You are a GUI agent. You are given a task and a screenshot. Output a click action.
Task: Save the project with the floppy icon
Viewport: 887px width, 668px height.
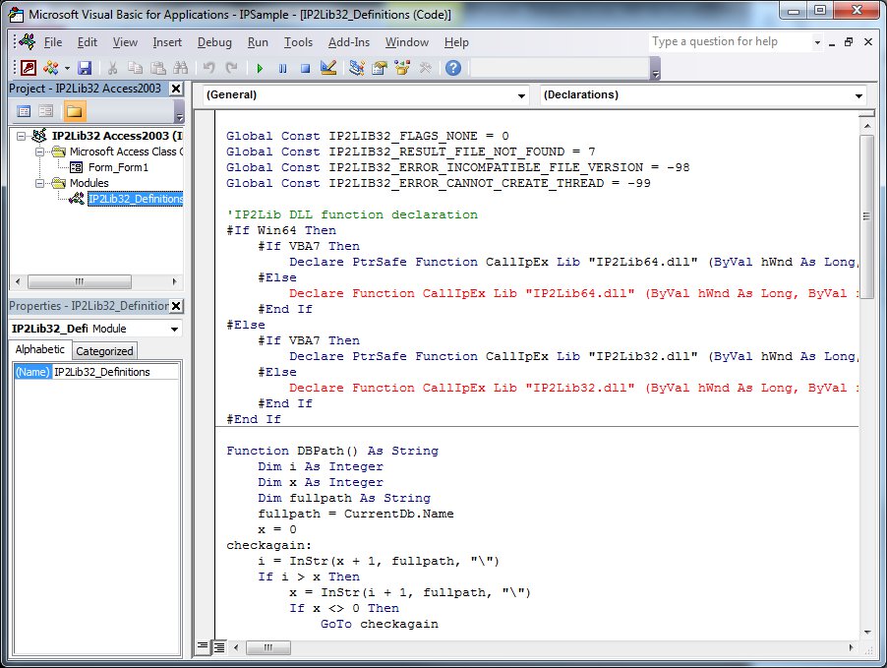[85, 68]
